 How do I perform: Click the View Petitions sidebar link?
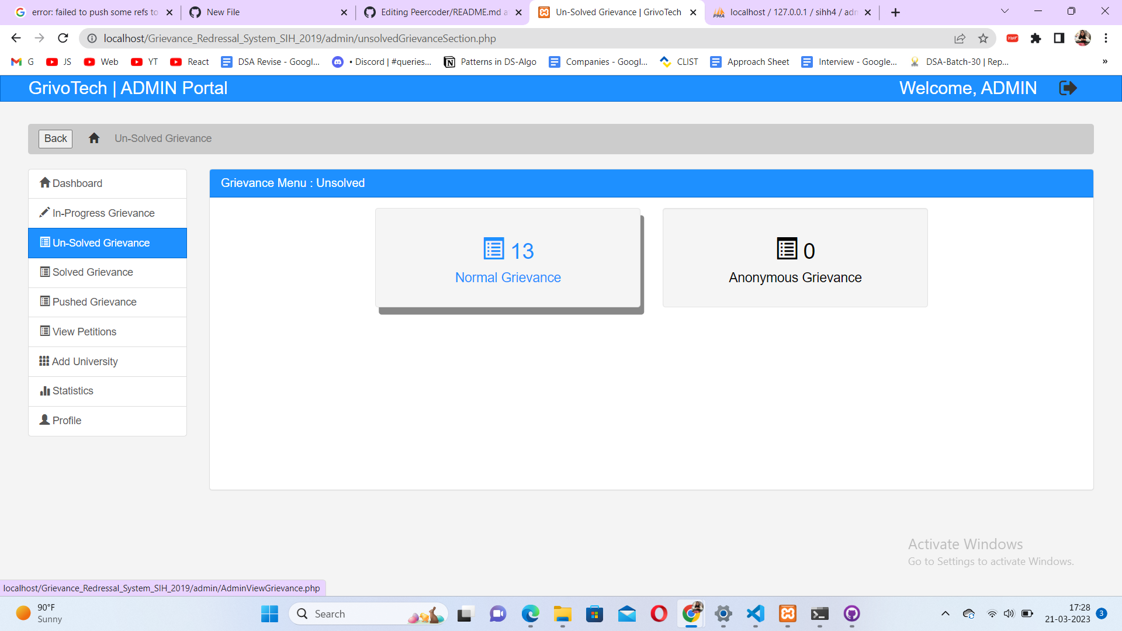[x=84, y=331]
